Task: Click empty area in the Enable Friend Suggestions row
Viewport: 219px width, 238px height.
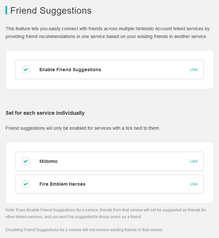Action: click(146, 70)
